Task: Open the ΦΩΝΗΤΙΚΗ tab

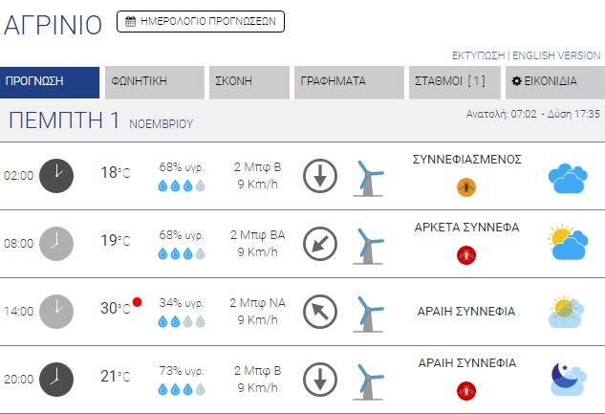Action: [155, 81]
